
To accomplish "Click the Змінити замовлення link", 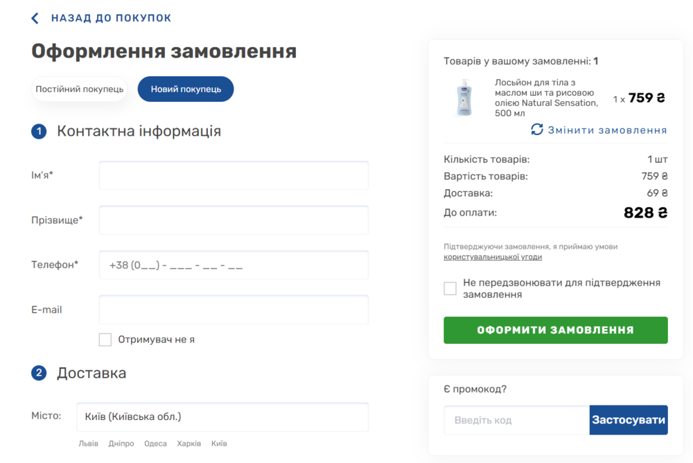I will [606, 130].
